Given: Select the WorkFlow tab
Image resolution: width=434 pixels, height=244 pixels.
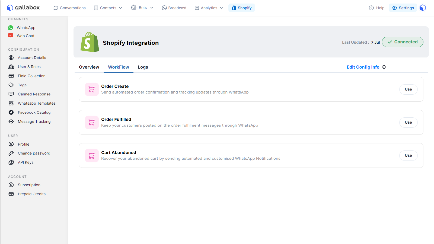Looking at the screenshot, I should [119, 67].
